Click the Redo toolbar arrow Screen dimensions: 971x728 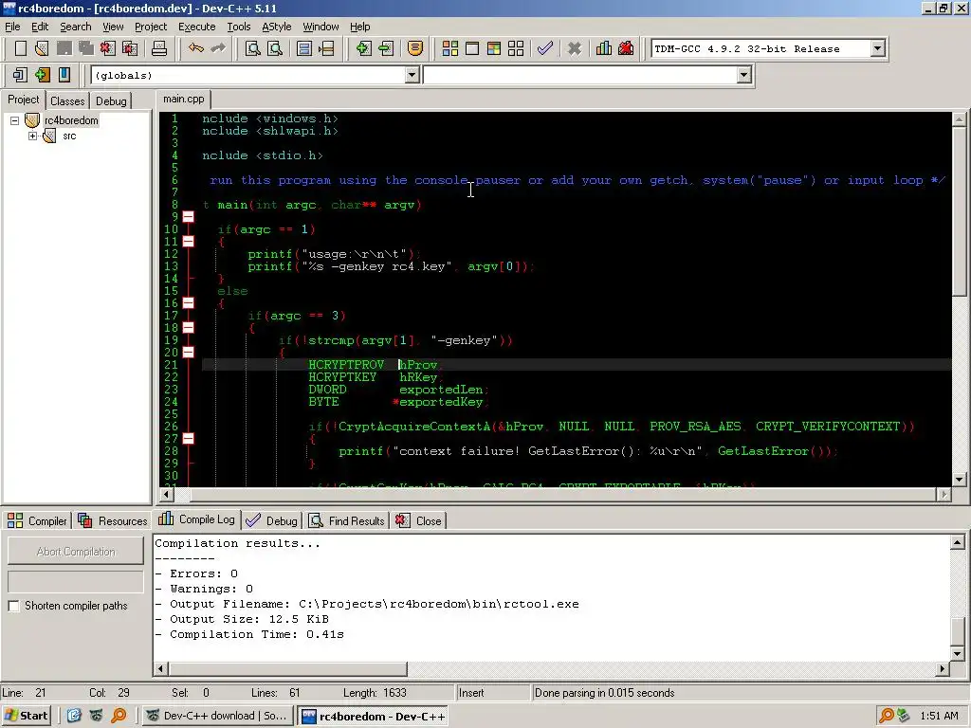218,48
